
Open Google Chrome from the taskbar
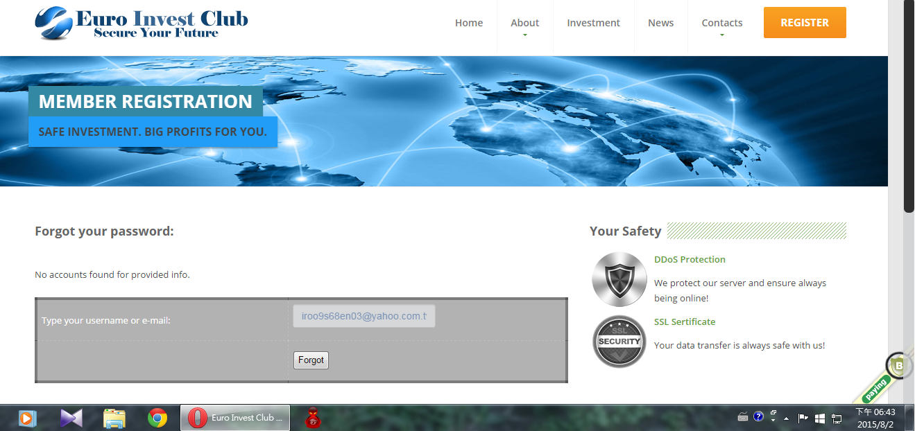(x=157, y=418)
